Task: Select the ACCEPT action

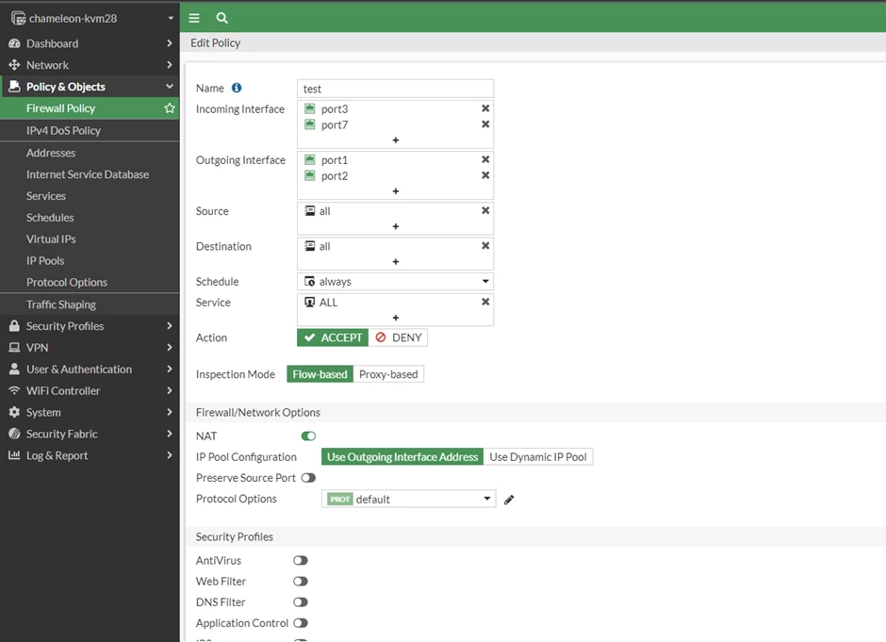Action: [333, 337]
